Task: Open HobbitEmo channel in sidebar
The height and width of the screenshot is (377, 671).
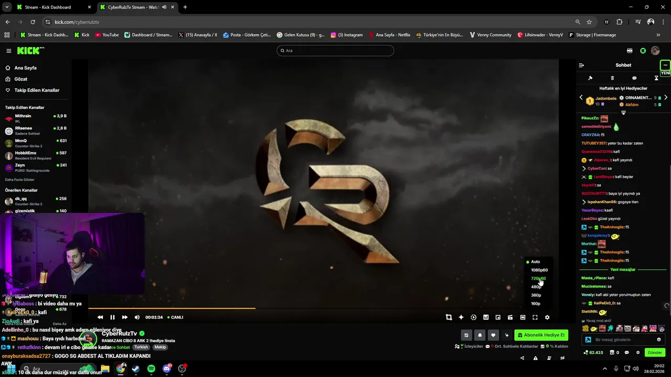Action: pos(36,155)
